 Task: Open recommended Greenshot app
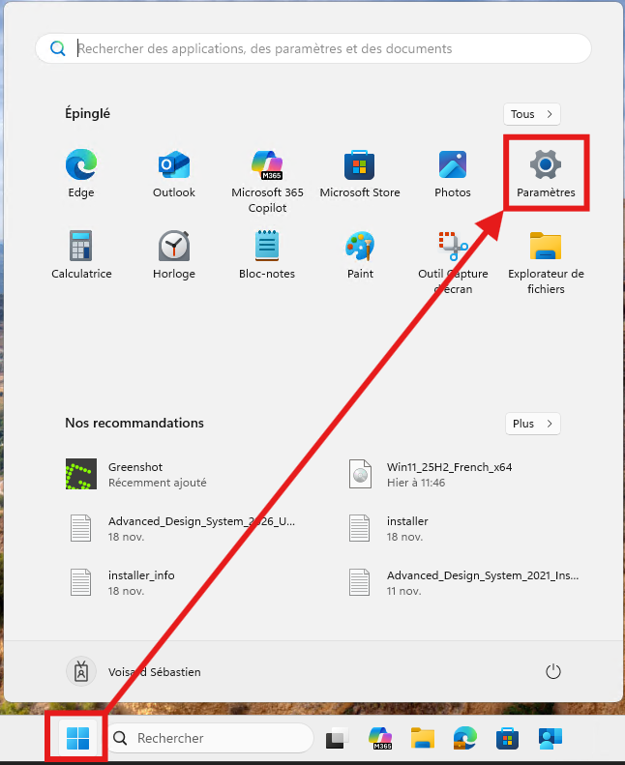155,474
